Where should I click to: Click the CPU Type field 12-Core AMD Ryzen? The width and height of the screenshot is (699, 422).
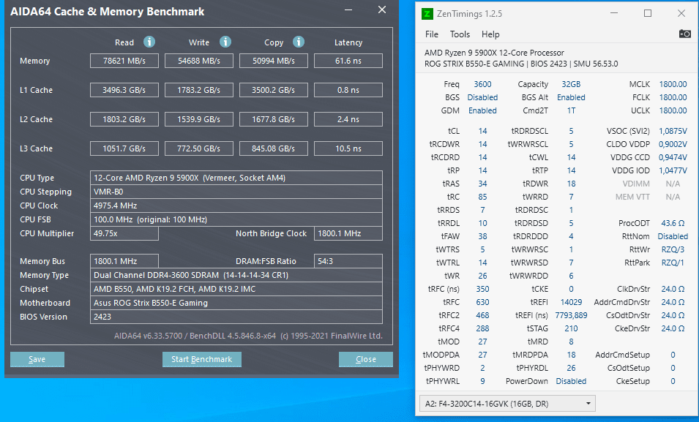coord(236,178)
